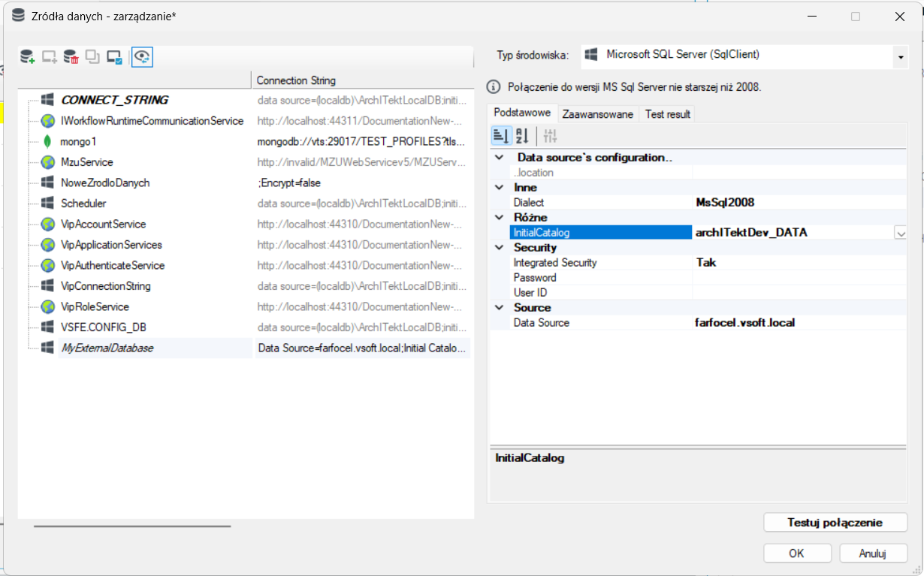Click the Testuj połączenie button
This screenshot has height=576, width=924.
[x=835, y=523]
